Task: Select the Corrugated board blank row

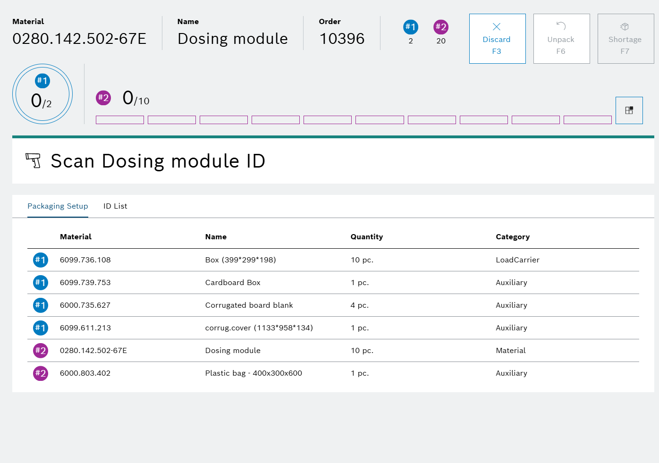Action: [249, 305]
